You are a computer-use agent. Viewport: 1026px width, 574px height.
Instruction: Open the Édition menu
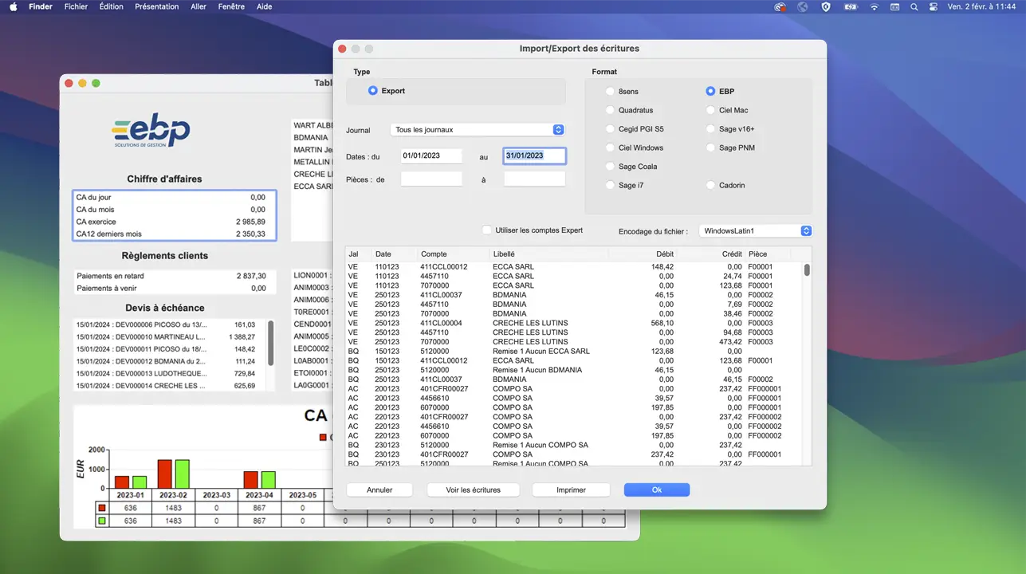(x=112, y=6)
